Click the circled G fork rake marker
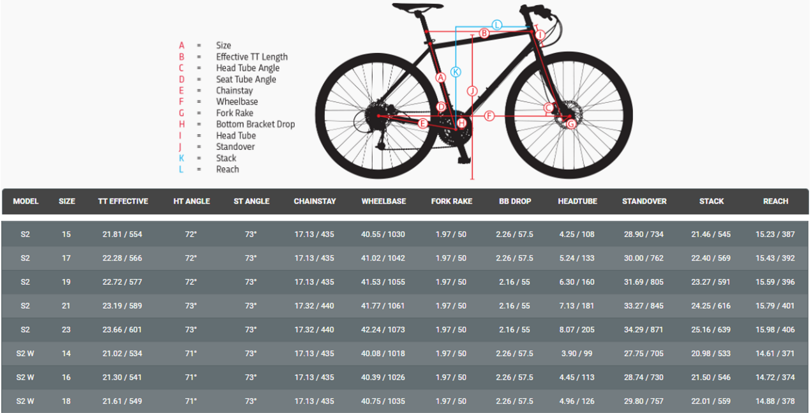Screen dimensions: 811x413 tap(571, 124)
